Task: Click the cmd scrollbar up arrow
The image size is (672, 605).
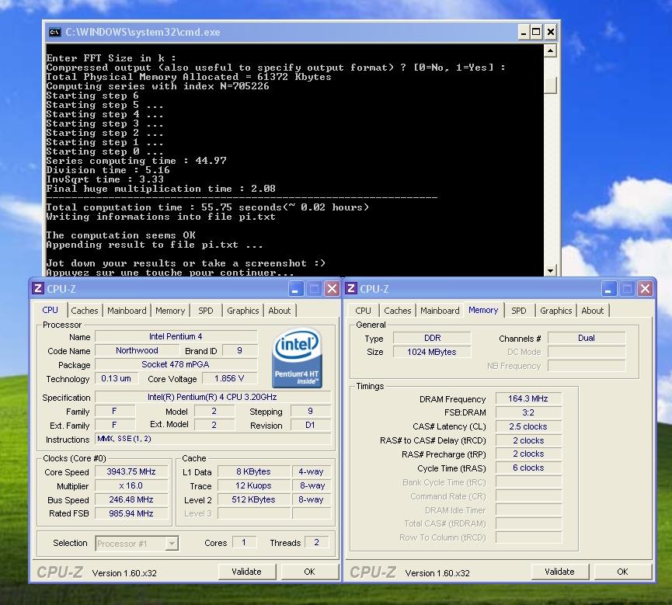Action: [x=550, y=51]
